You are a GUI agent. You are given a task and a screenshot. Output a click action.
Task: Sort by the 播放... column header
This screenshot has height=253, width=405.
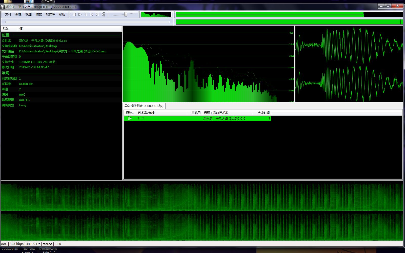coord(130,113)
